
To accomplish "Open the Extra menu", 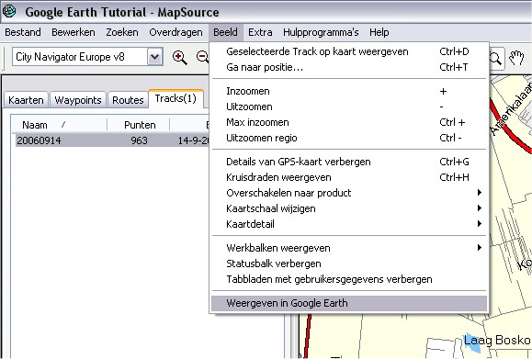I will (260, 32).
